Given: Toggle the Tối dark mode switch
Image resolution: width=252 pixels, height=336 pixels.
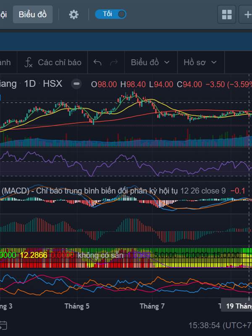Looking at the screenshot, I should click(110, 14).
